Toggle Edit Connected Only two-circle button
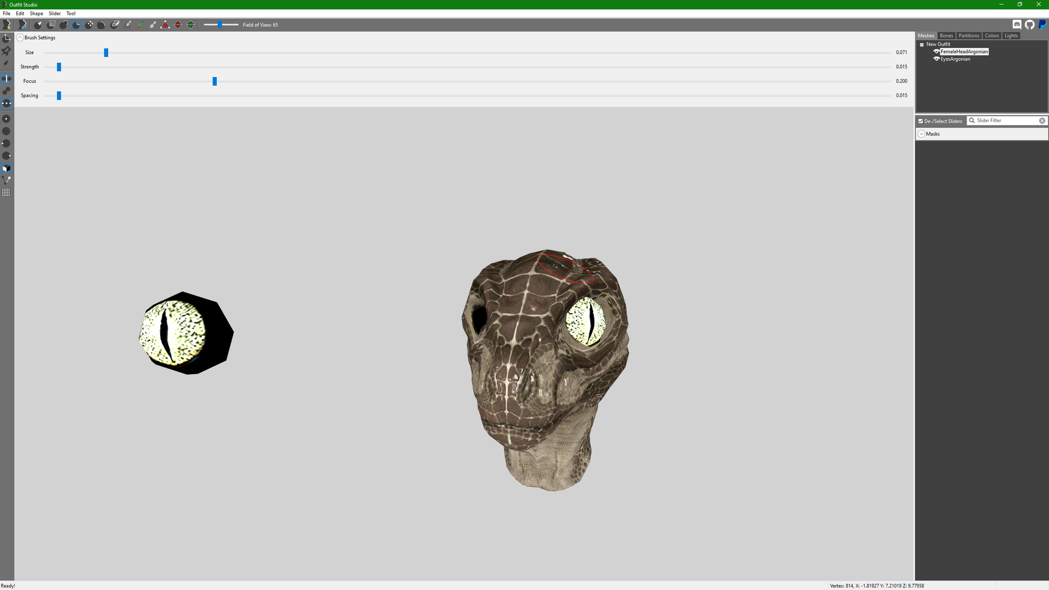 pyautogui.click(x=7, y=91)
